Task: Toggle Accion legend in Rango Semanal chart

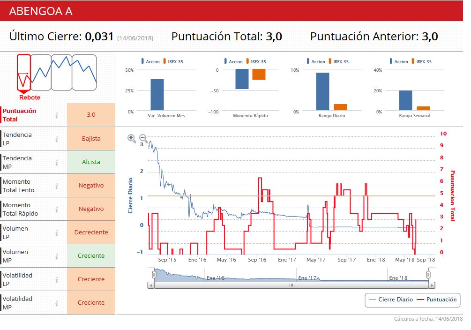Action: point(399,61)
